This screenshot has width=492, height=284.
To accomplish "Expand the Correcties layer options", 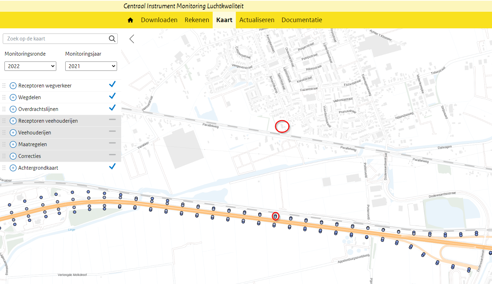I will pos(13,156).
